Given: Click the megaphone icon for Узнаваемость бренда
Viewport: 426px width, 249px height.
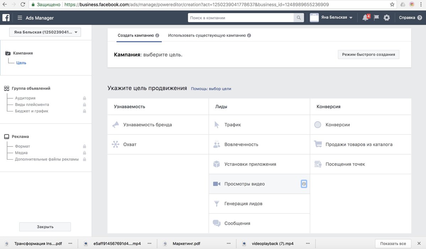Looking at the screenshot, I should point(115,125).
